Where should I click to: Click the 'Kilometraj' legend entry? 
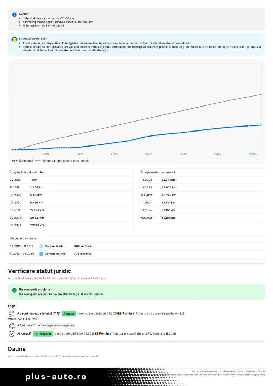(x=22, y=161)
